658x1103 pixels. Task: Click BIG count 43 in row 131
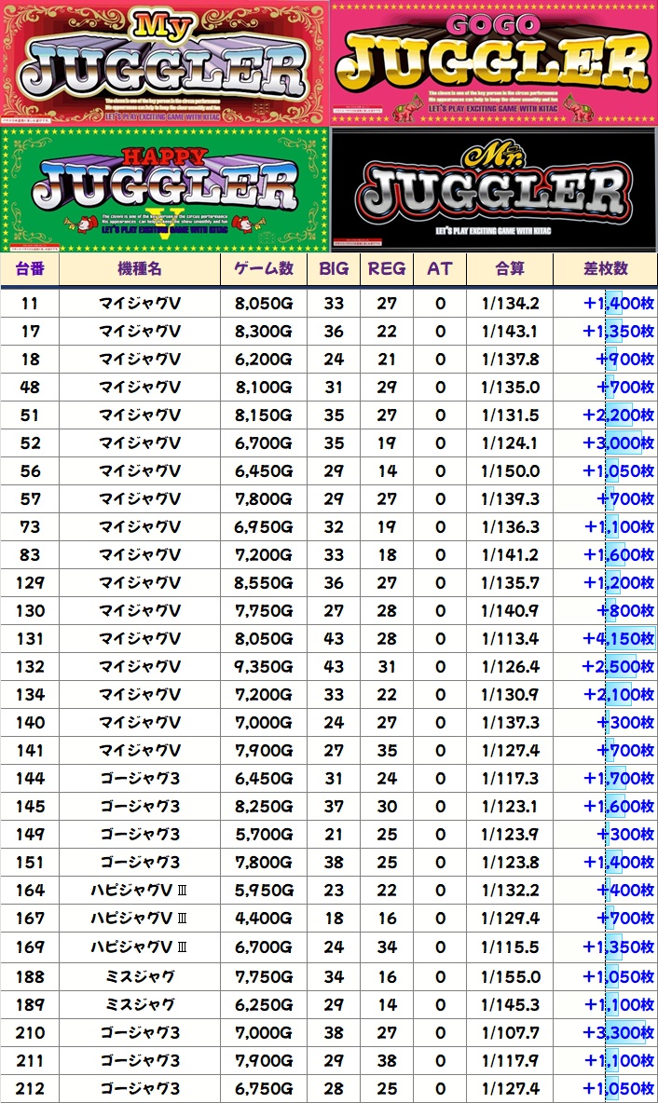coord(334,639)
